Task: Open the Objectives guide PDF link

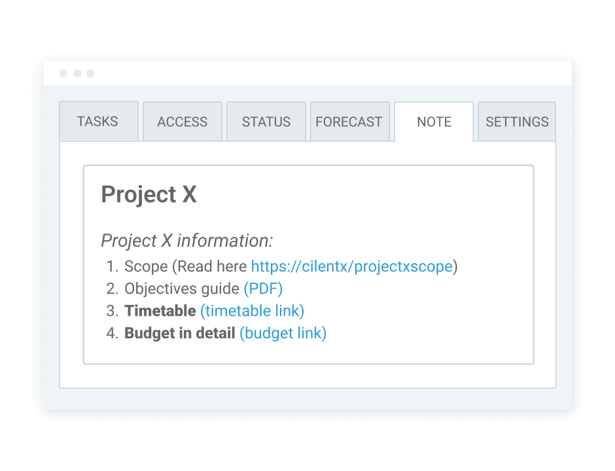Action: click(262, 288)
